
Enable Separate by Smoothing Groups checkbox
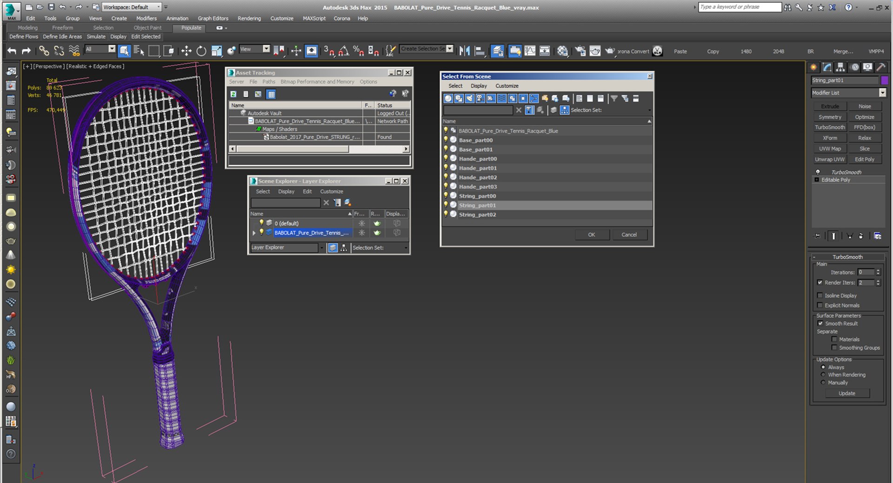pyautogui.click(x=834, y=348)
